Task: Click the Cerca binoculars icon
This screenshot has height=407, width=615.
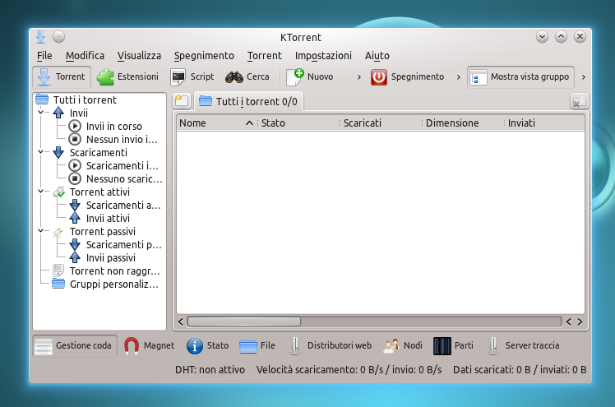Action: tap(234, 76)
